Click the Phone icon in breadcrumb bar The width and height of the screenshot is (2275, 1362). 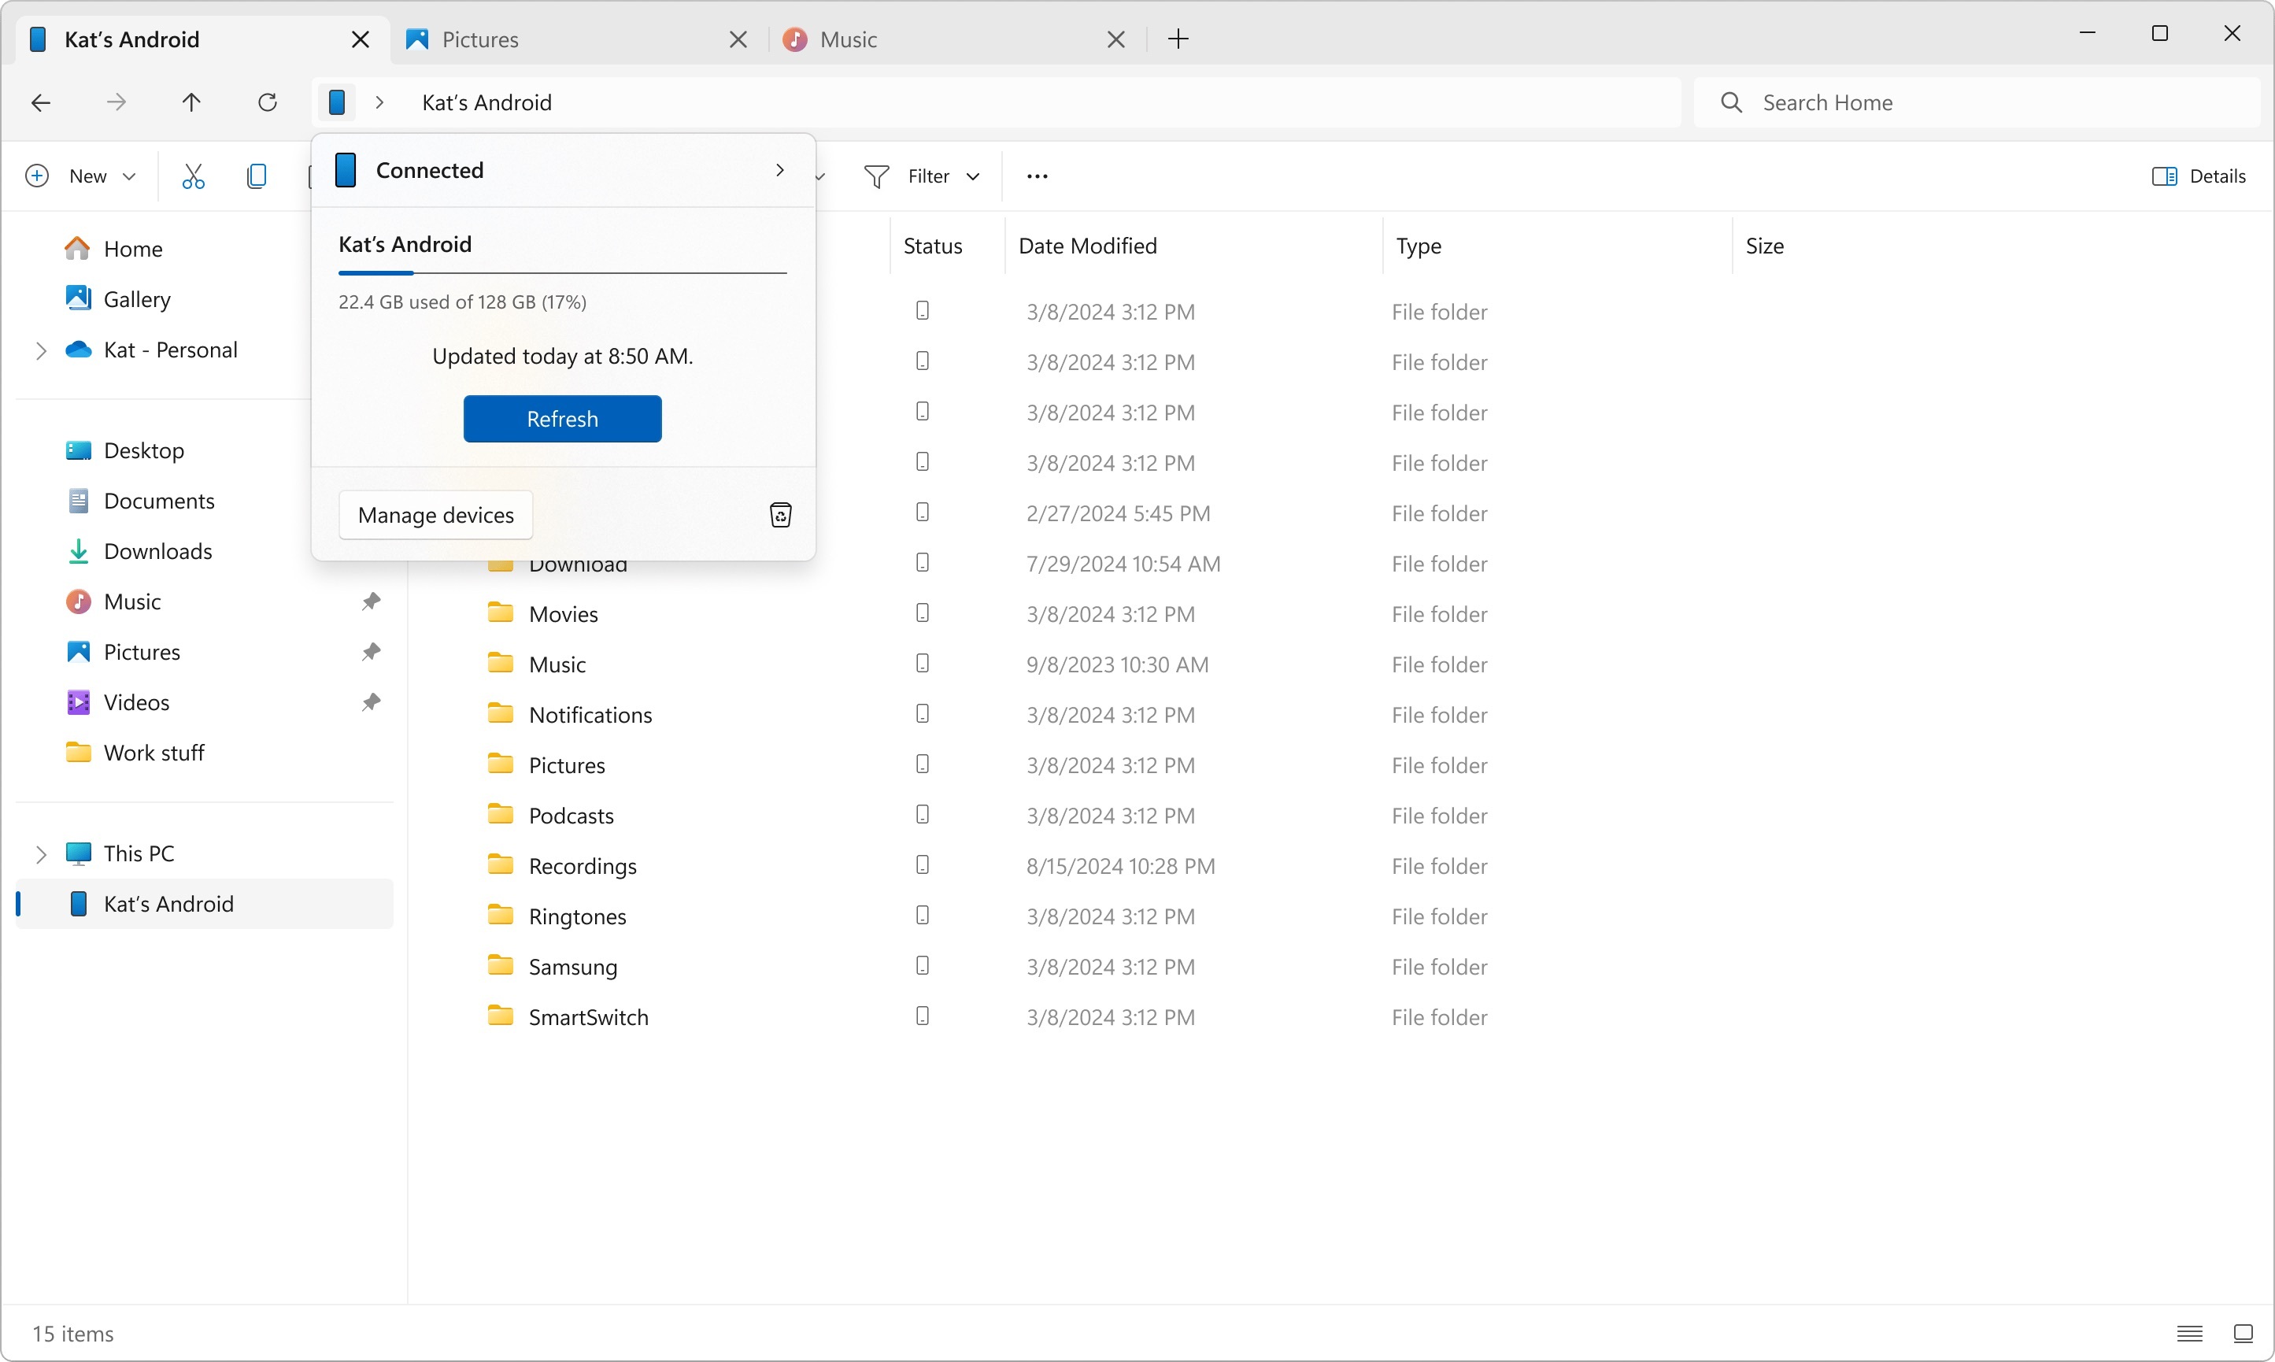pos(342,102)
